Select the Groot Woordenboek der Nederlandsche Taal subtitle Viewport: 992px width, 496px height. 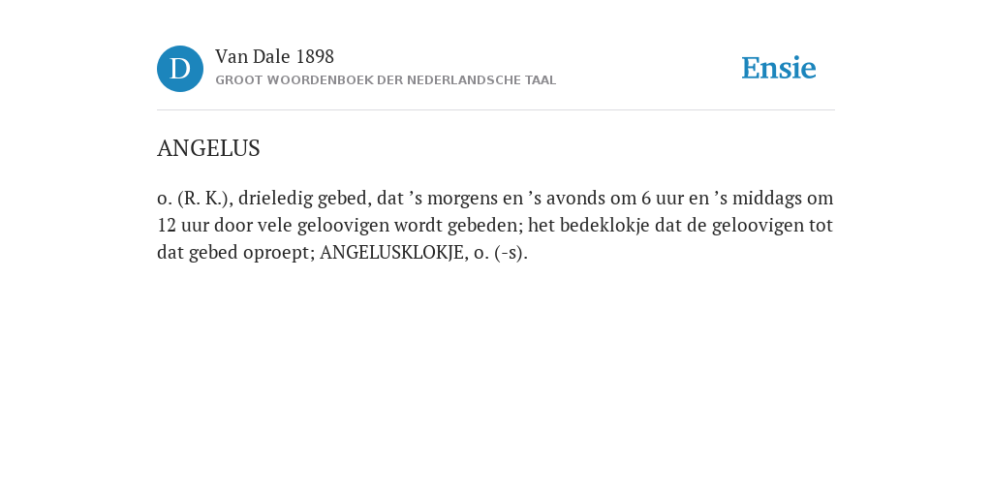click(x=386, y=80)
